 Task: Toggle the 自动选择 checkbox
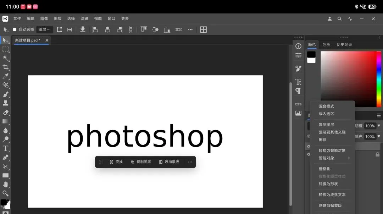15,29
